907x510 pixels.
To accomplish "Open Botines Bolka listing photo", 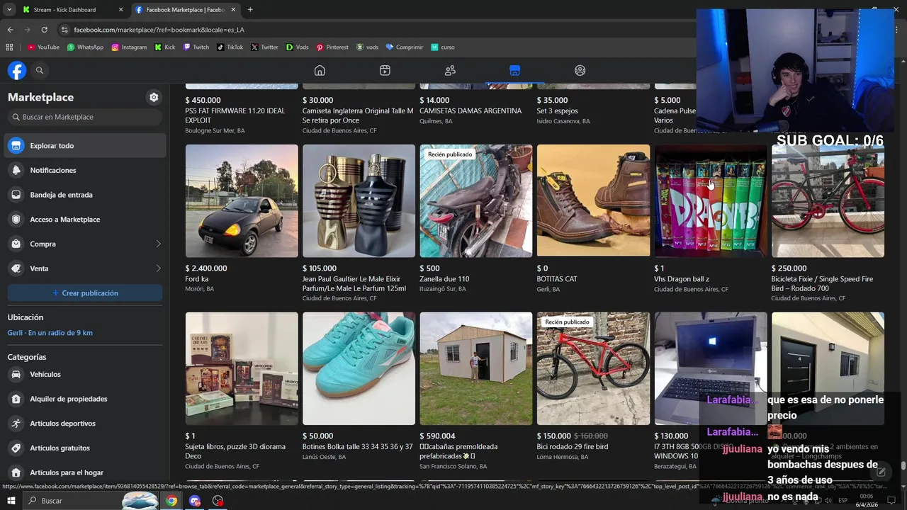I will point(359,368).
